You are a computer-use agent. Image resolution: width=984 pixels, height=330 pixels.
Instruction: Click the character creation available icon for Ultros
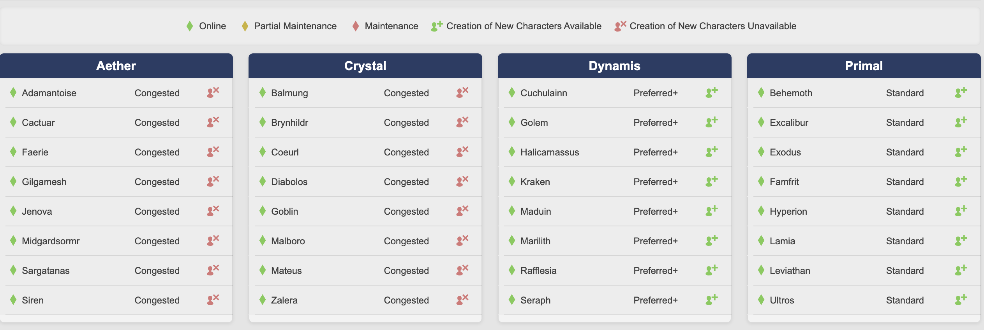pos(961,300)
